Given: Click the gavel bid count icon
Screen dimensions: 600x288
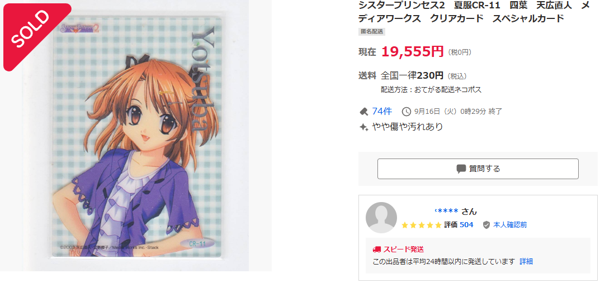Looking at the screenshot, I should (363, 112).
